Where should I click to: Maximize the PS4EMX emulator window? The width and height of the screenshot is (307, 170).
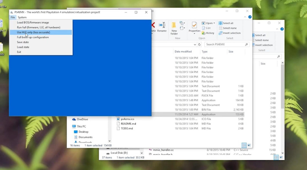(x=136, y=12)
